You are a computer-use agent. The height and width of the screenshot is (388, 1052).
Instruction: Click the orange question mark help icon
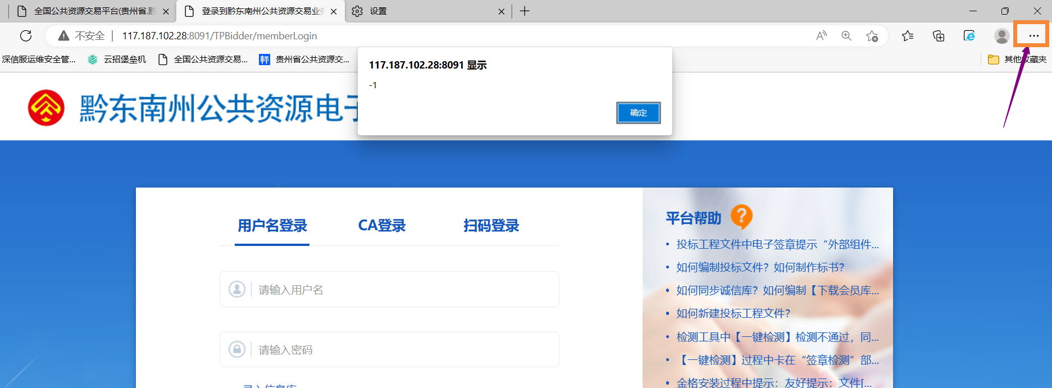coord(741,217)
